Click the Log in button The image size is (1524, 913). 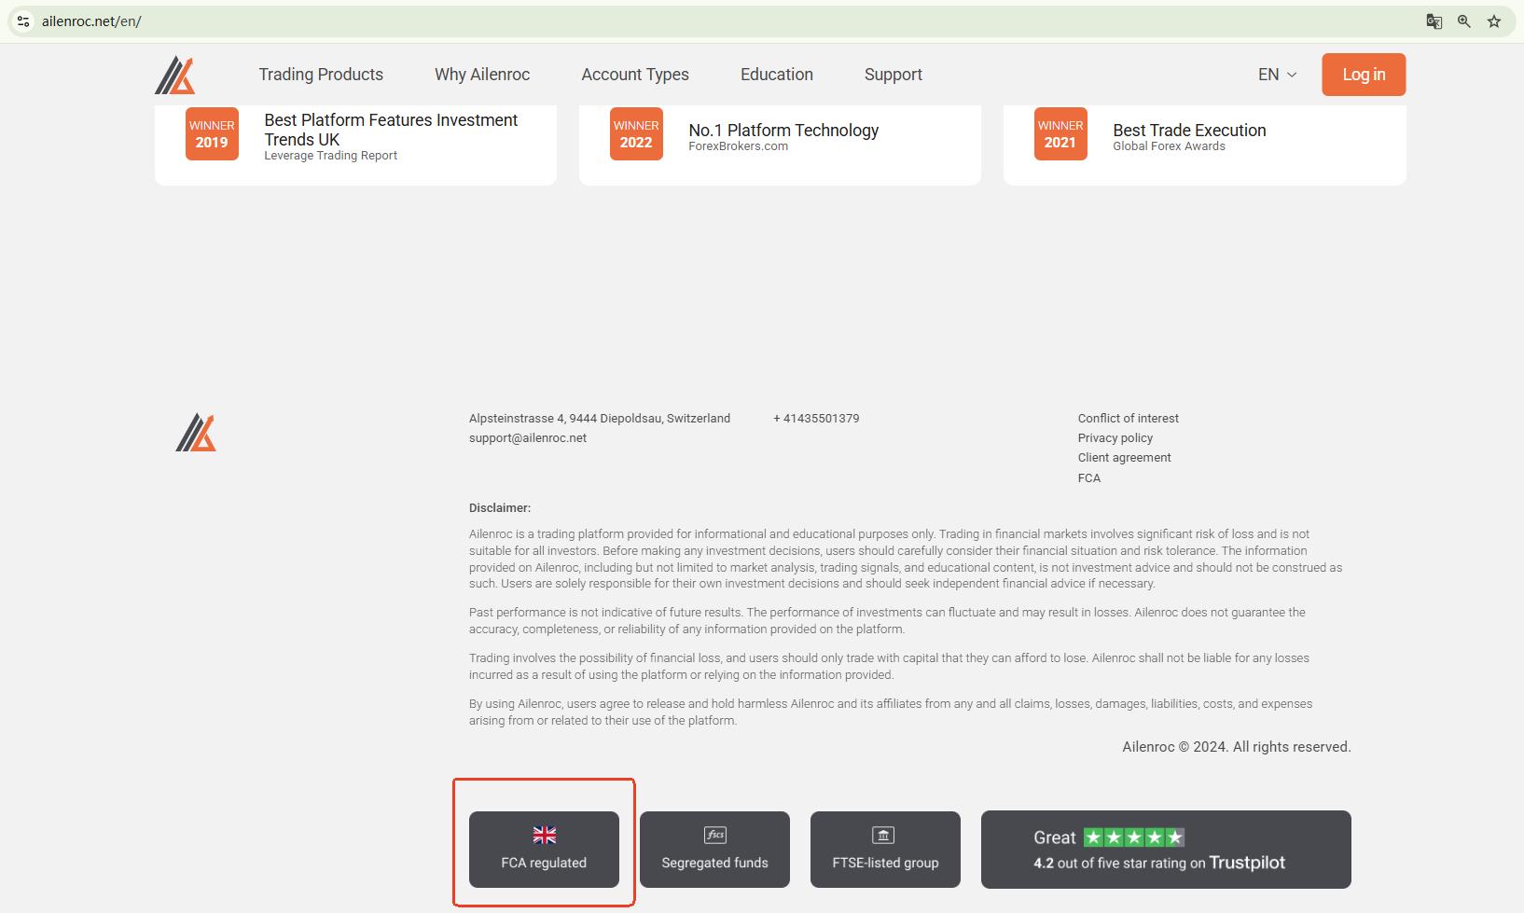[x=1364, y=75]
